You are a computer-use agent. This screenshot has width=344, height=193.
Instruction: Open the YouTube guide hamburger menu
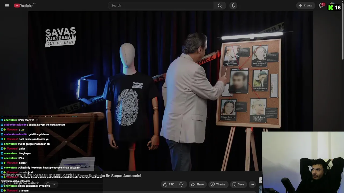pyautogui.click(x=7, y=5)
